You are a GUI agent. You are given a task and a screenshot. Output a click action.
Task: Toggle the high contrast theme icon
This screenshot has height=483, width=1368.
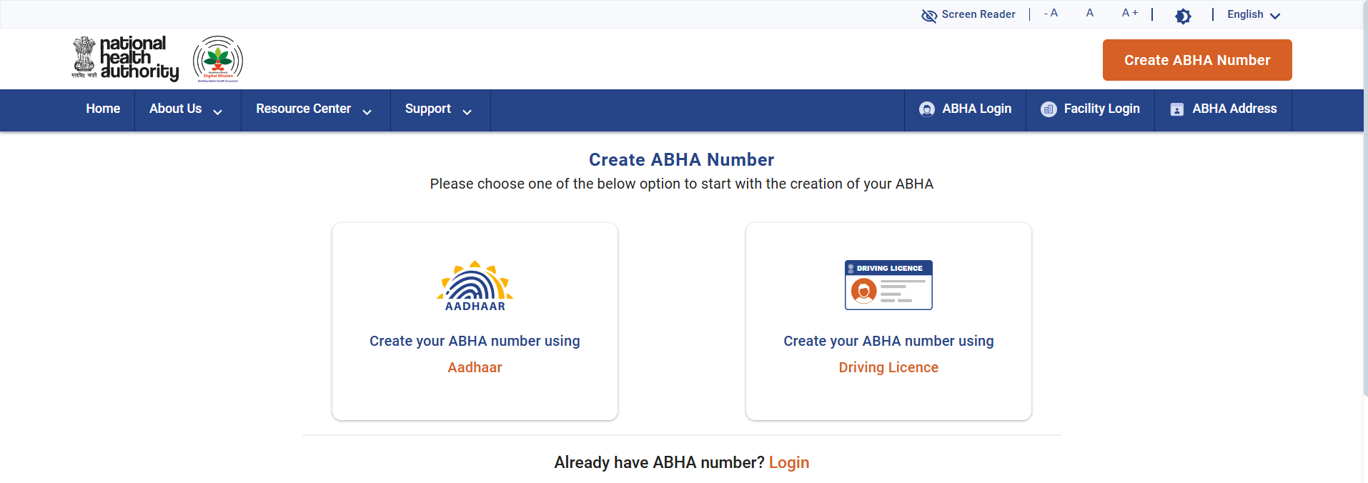point(1183,16)
